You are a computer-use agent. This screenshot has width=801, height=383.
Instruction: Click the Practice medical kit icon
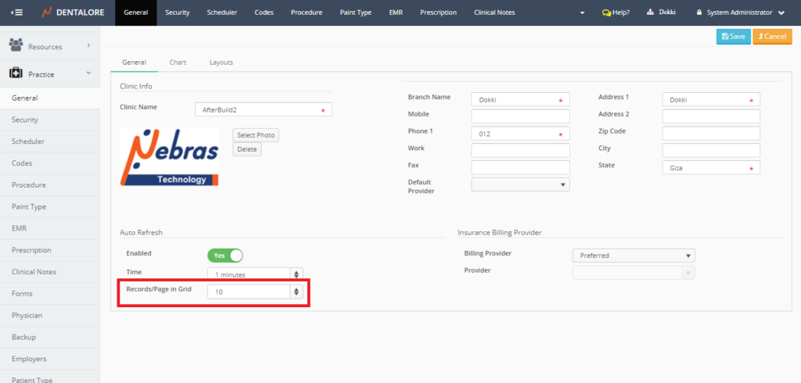click(x=16, y=73)
